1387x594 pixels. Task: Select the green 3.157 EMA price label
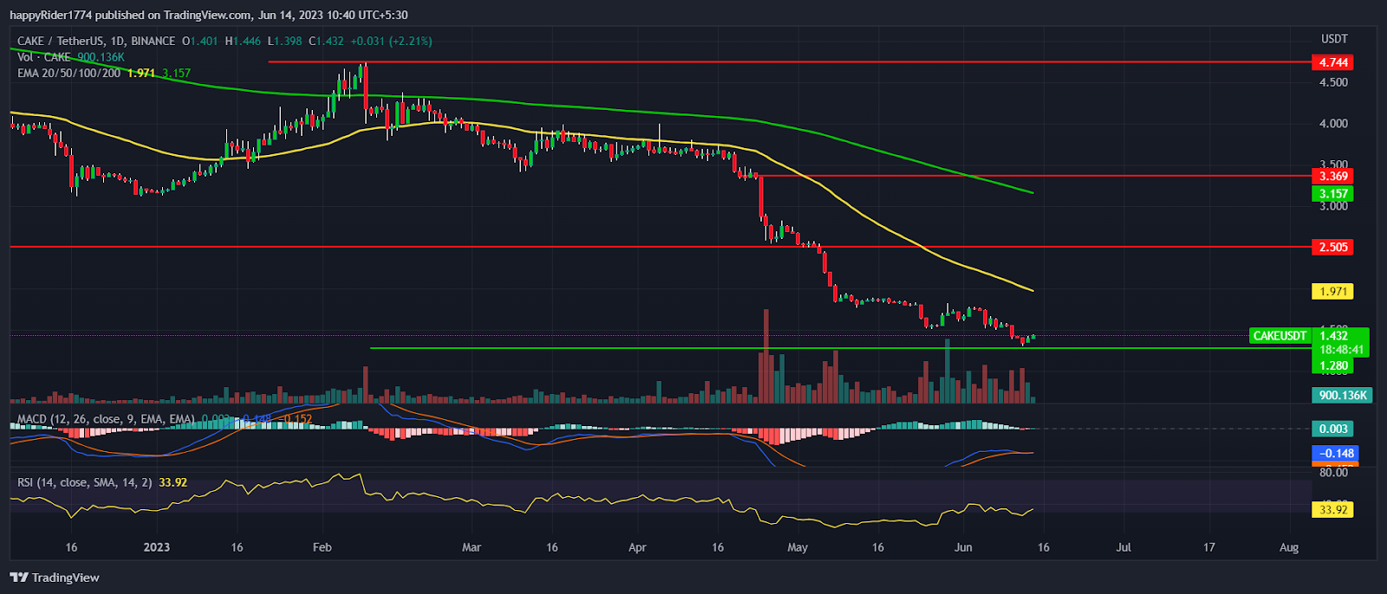coord(1333,194)
